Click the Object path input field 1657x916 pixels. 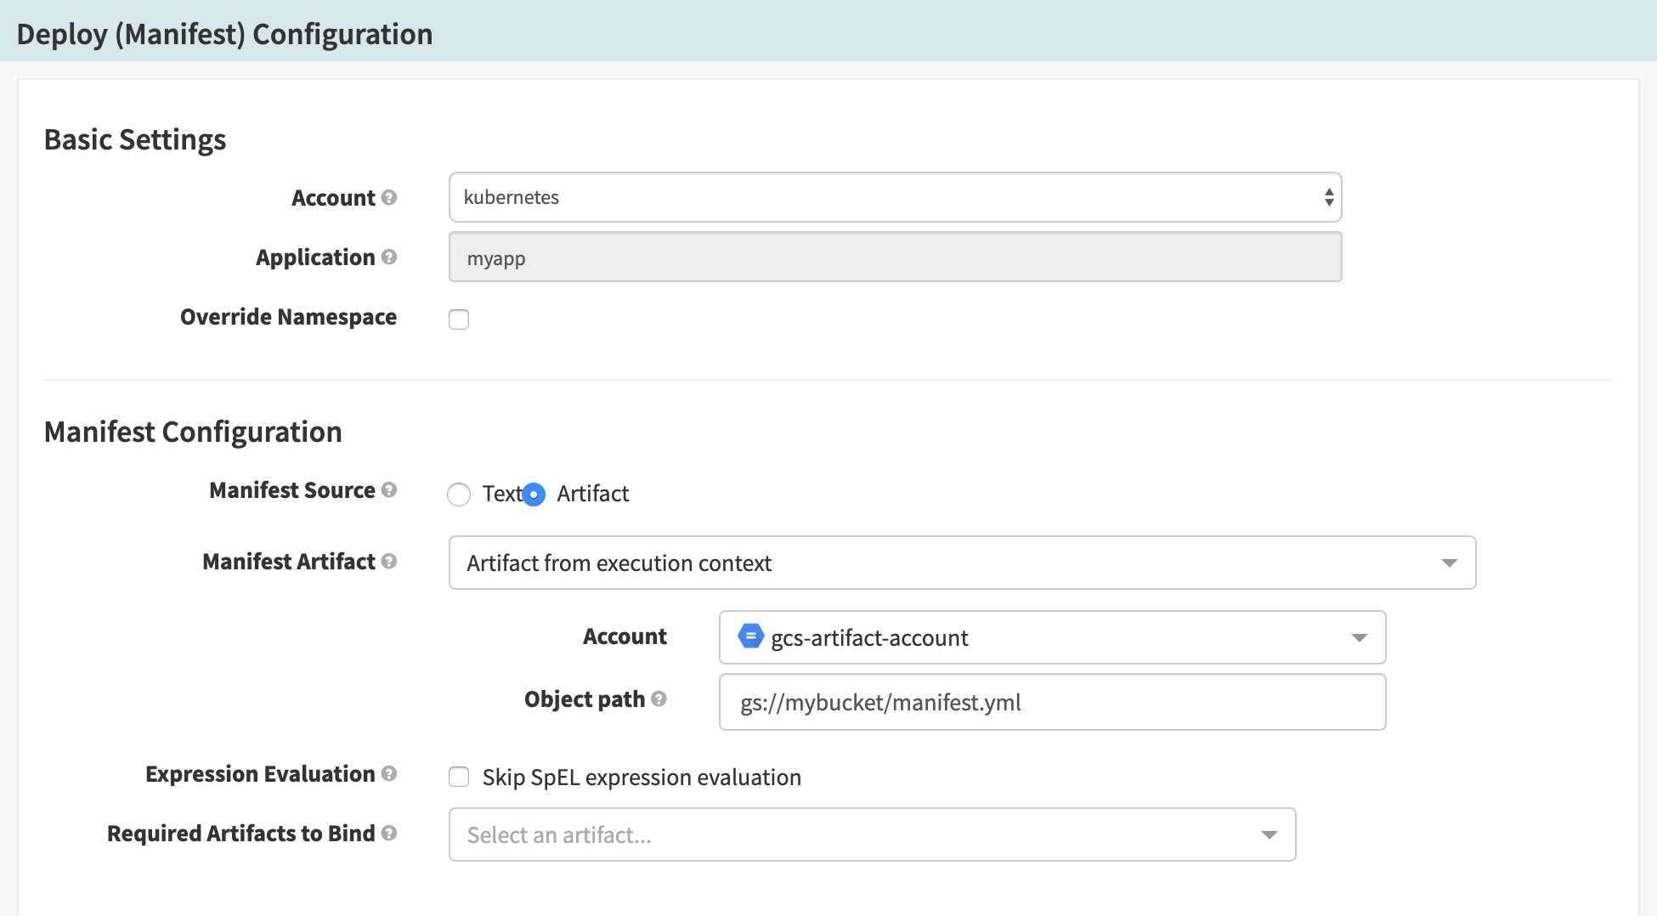coord(1050,702)
